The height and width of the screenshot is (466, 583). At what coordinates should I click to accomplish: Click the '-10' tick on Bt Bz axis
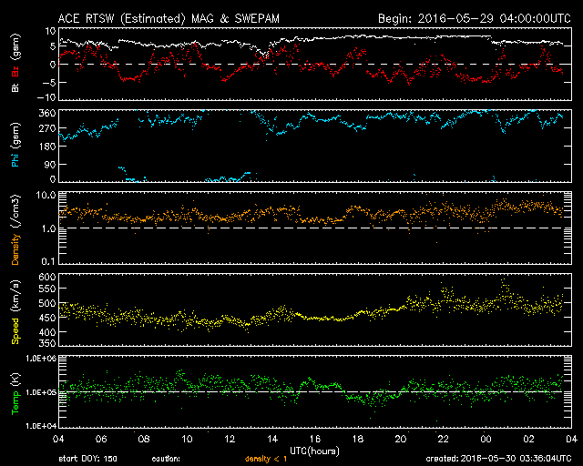46,97
